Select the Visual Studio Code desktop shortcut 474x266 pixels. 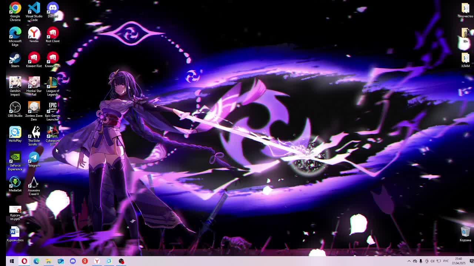tap(34, 11)
